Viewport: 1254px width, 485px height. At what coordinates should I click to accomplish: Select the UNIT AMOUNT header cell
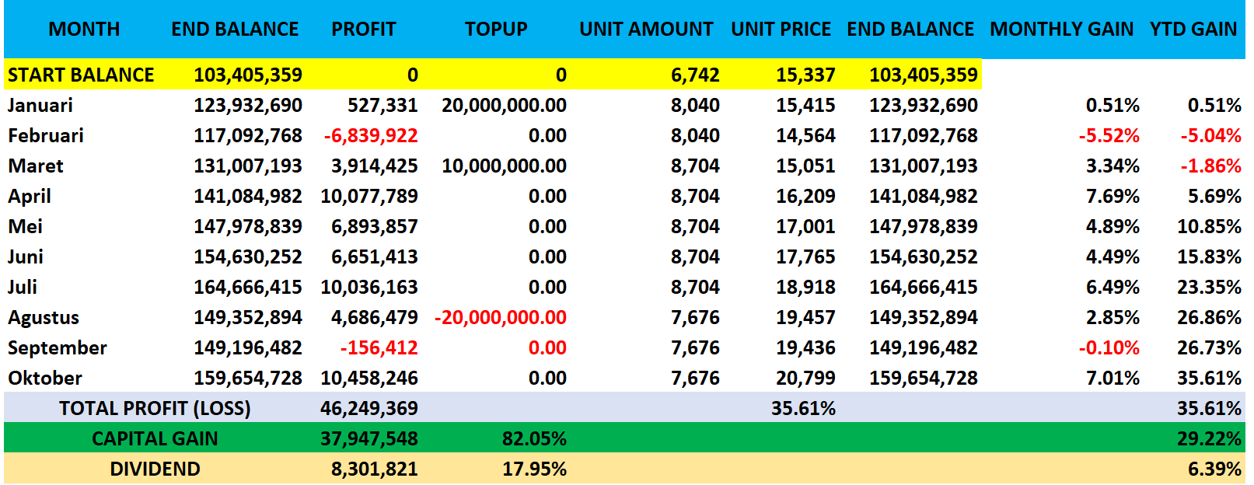point(646,30)
